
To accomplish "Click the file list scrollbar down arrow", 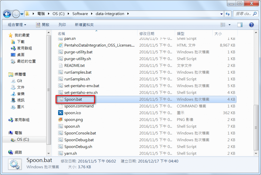I will pos(256,153).
